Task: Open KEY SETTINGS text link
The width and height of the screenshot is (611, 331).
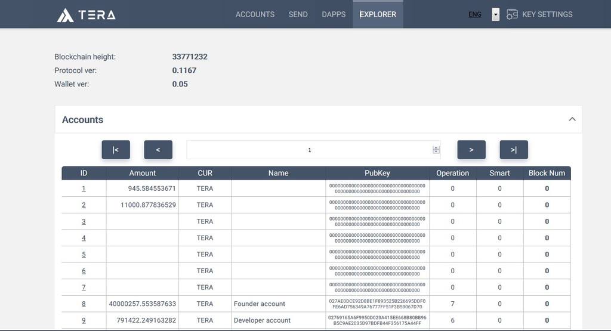Action: (547, 14)
